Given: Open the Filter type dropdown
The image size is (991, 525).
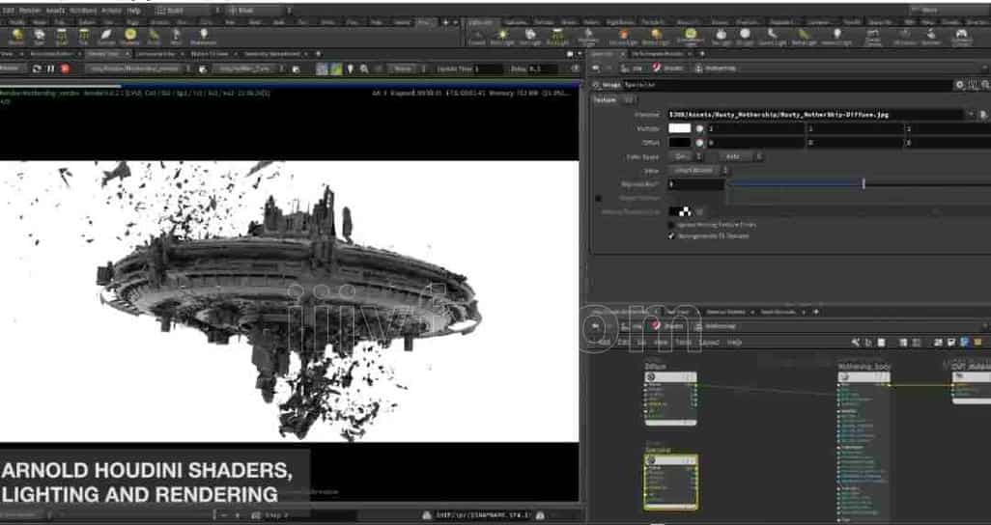Looking at the screenshot, I should tap(697, 171).
